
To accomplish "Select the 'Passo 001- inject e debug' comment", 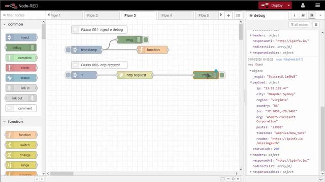I will point(99,29).
